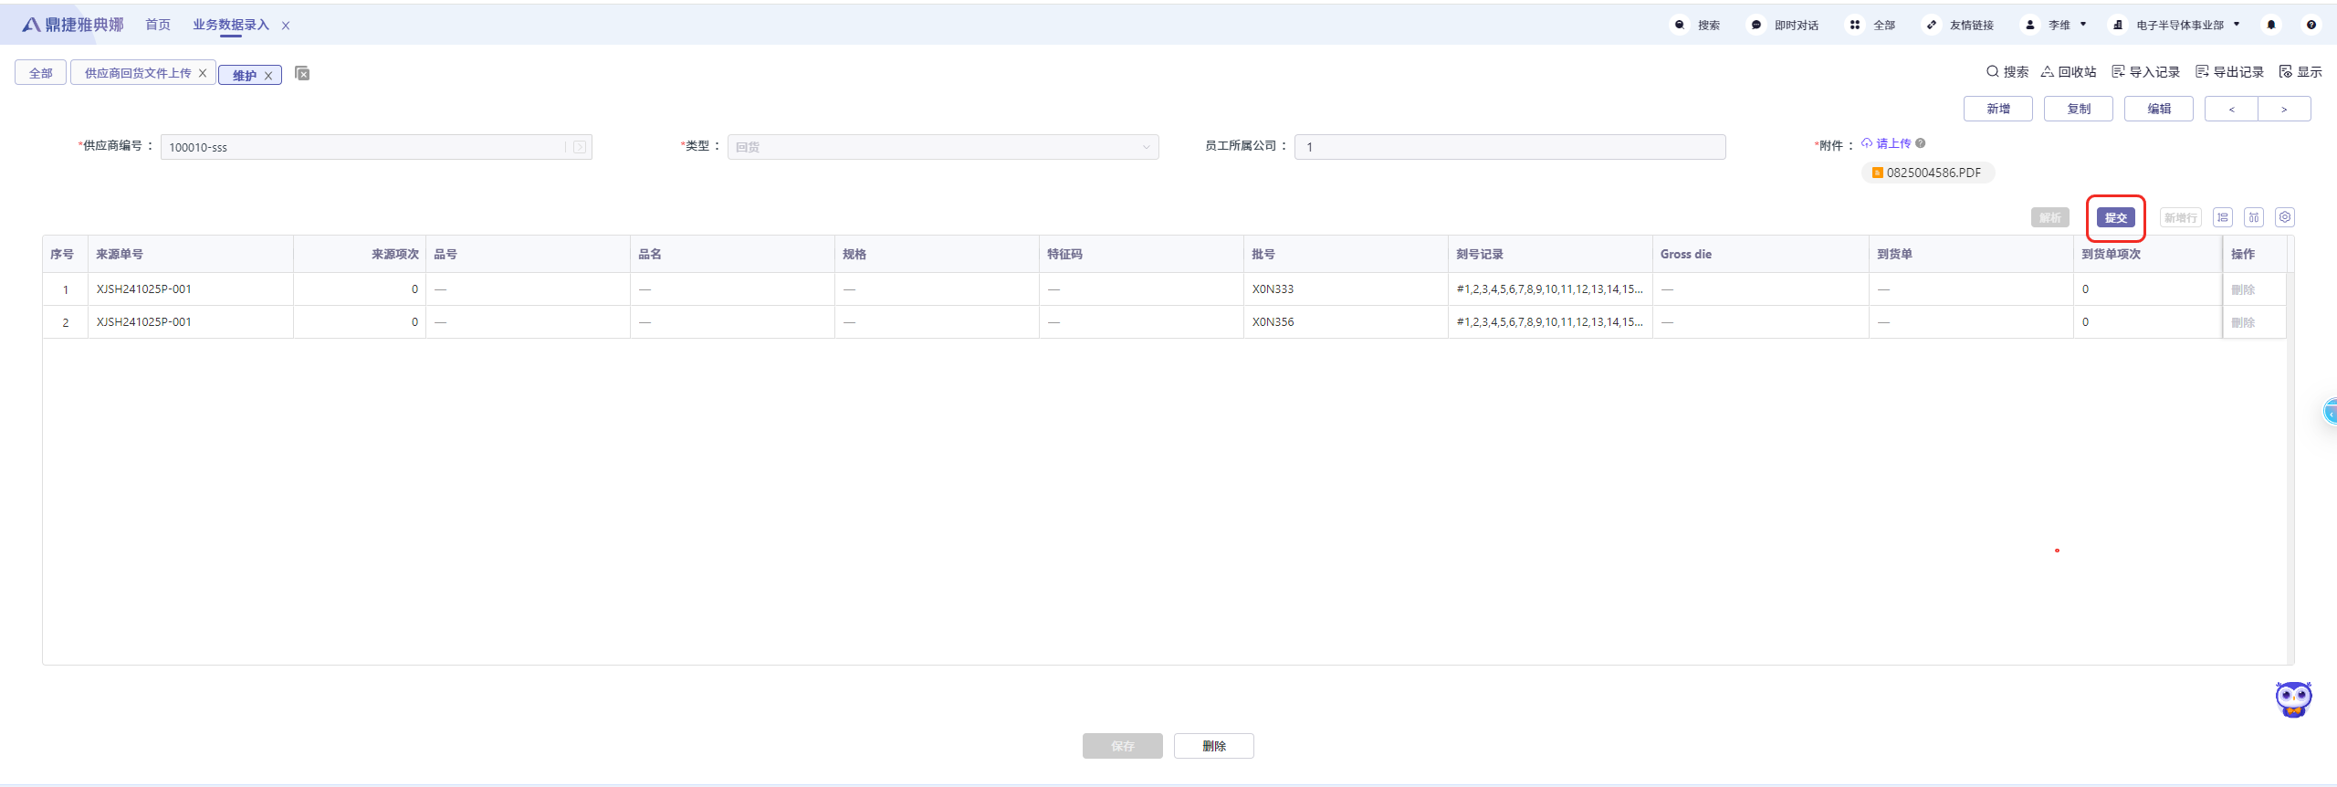Viewport: 2337px width, 787px height.
Task: Open 友情链接 link icon
Action: 1932,25
